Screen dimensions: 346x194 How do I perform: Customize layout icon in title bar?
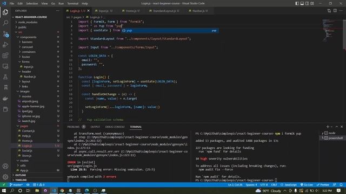312,3
